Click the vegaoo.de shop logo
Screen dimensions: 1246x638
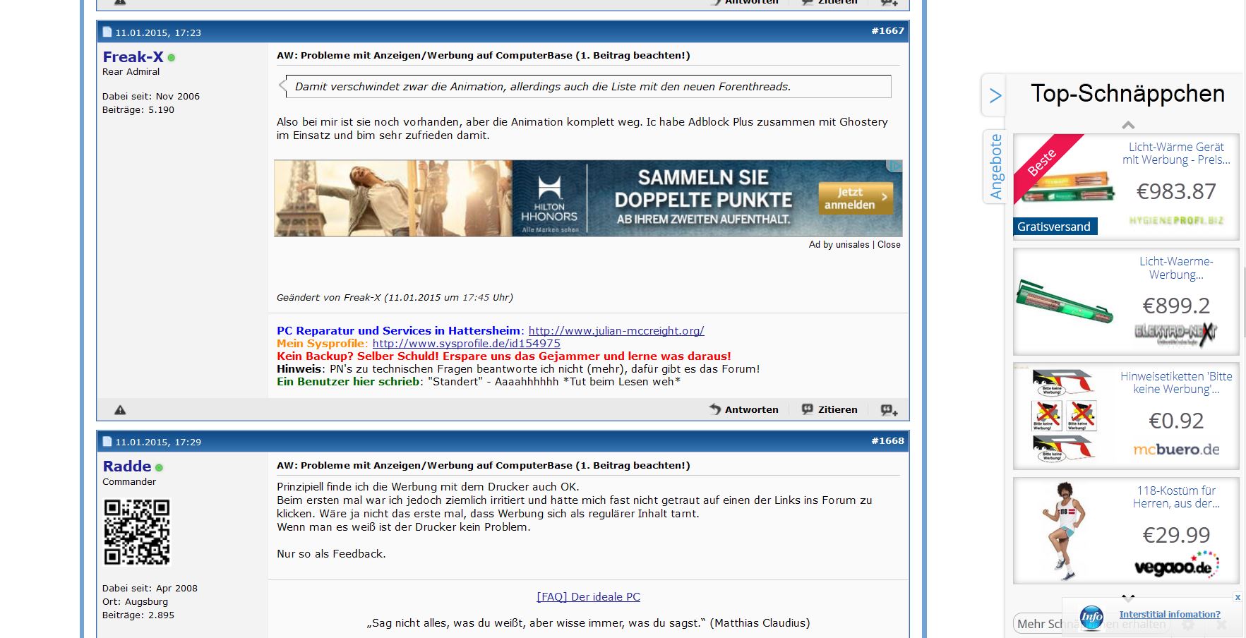1176,565
